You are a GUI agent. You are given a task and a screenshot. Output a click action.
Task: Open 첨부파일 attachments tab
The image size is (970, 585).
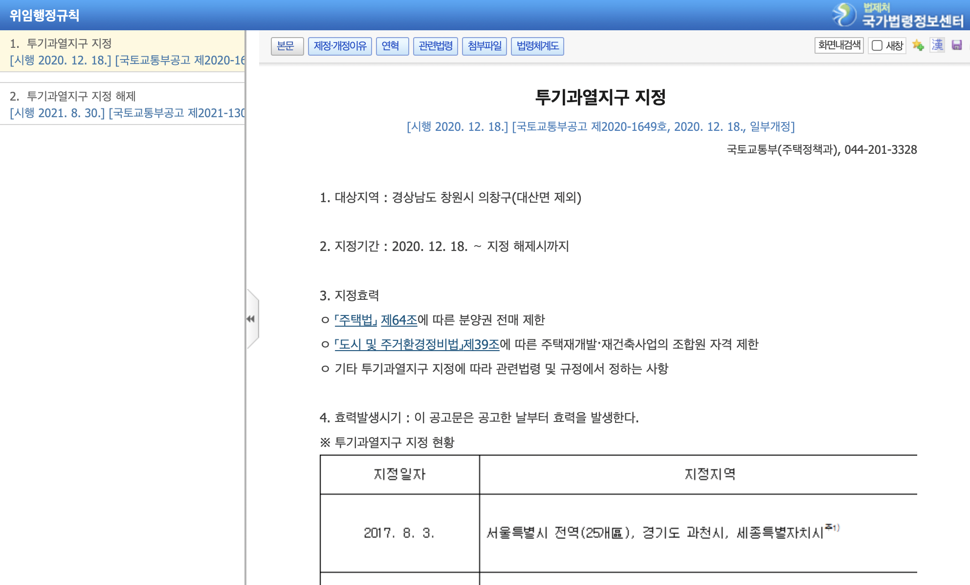pos(484,46)
